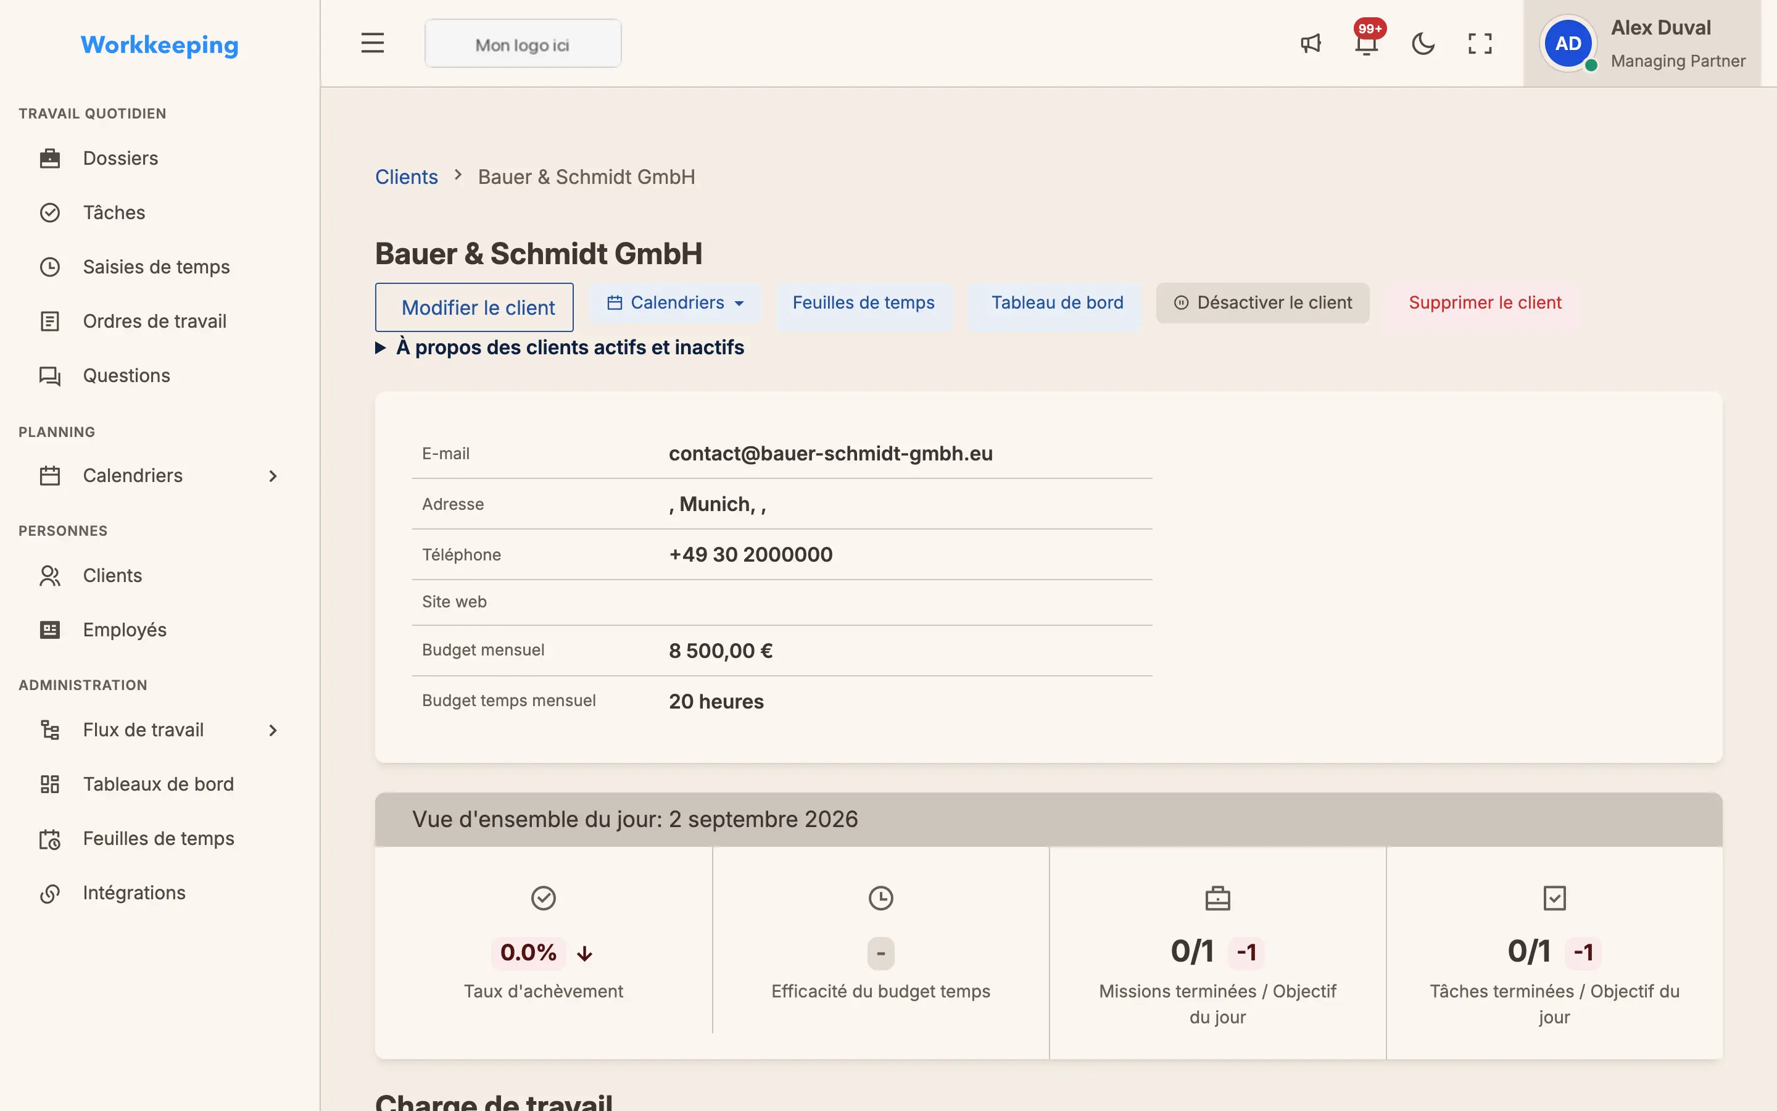The image size is (1777, 1111).
Task: Click the Tâches checkmark icon in sidebar
Action: [50, 212]
